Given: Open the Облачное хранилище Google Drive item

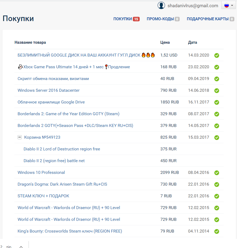Looking at the screenshot, I should (51, 102).
